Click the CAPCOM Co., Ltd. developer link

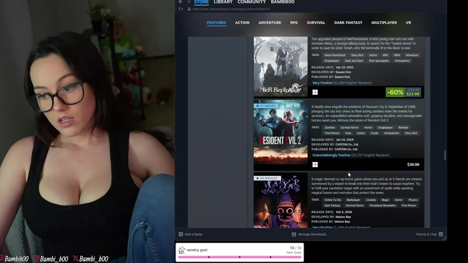[347, 144]
